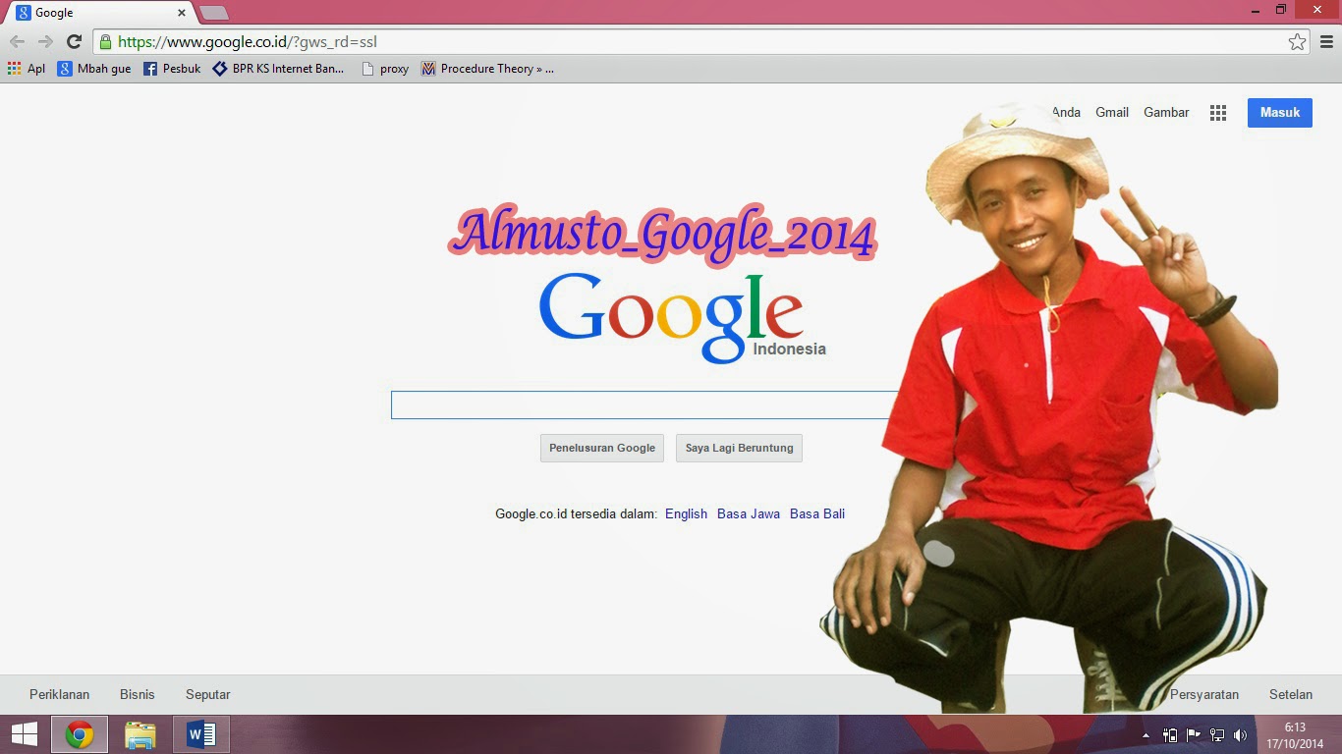Open the Gambar images link
1342x754 pixels.
click(x=1166, y=112)
